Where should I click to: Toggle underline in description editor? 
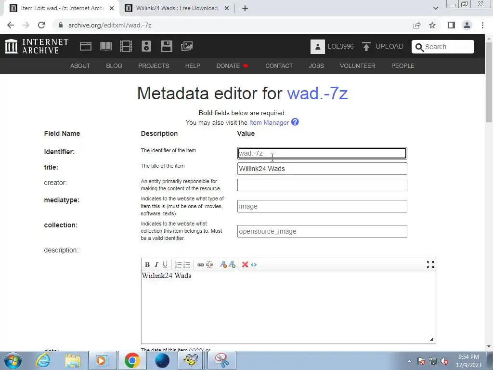[x=165, y=264]
